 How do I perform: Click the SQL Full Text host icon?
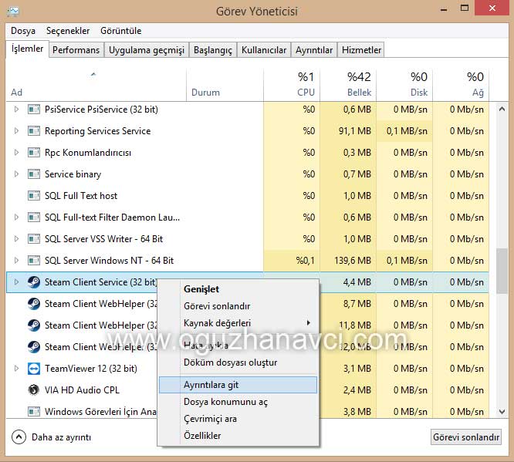click(34, 196)
